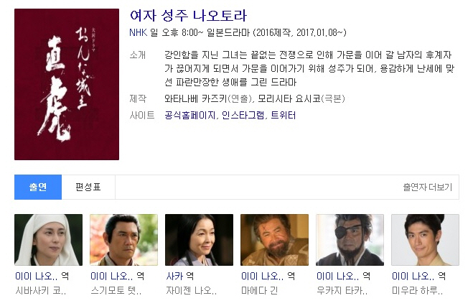Switch to the 편성표 tab
Image resolution: width=473 pixels, height=306 pixels.
(88, 187)
